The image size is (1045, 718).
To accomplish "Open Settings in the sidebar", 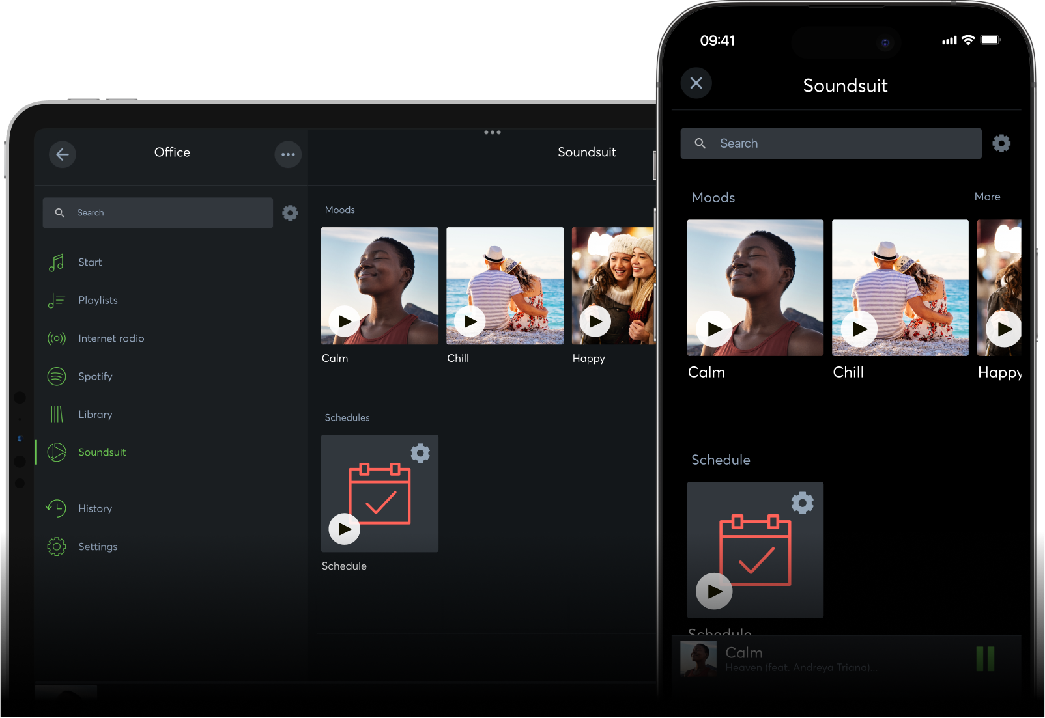I will point(98,547).
